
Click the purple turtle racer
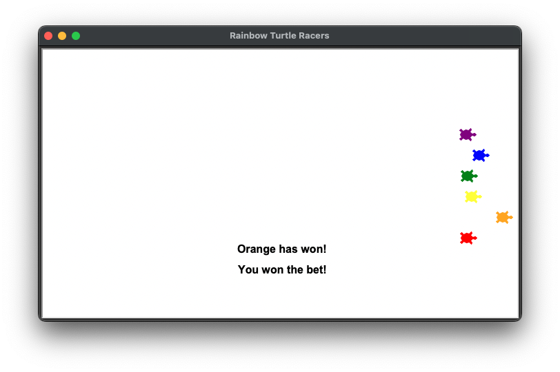468,134
